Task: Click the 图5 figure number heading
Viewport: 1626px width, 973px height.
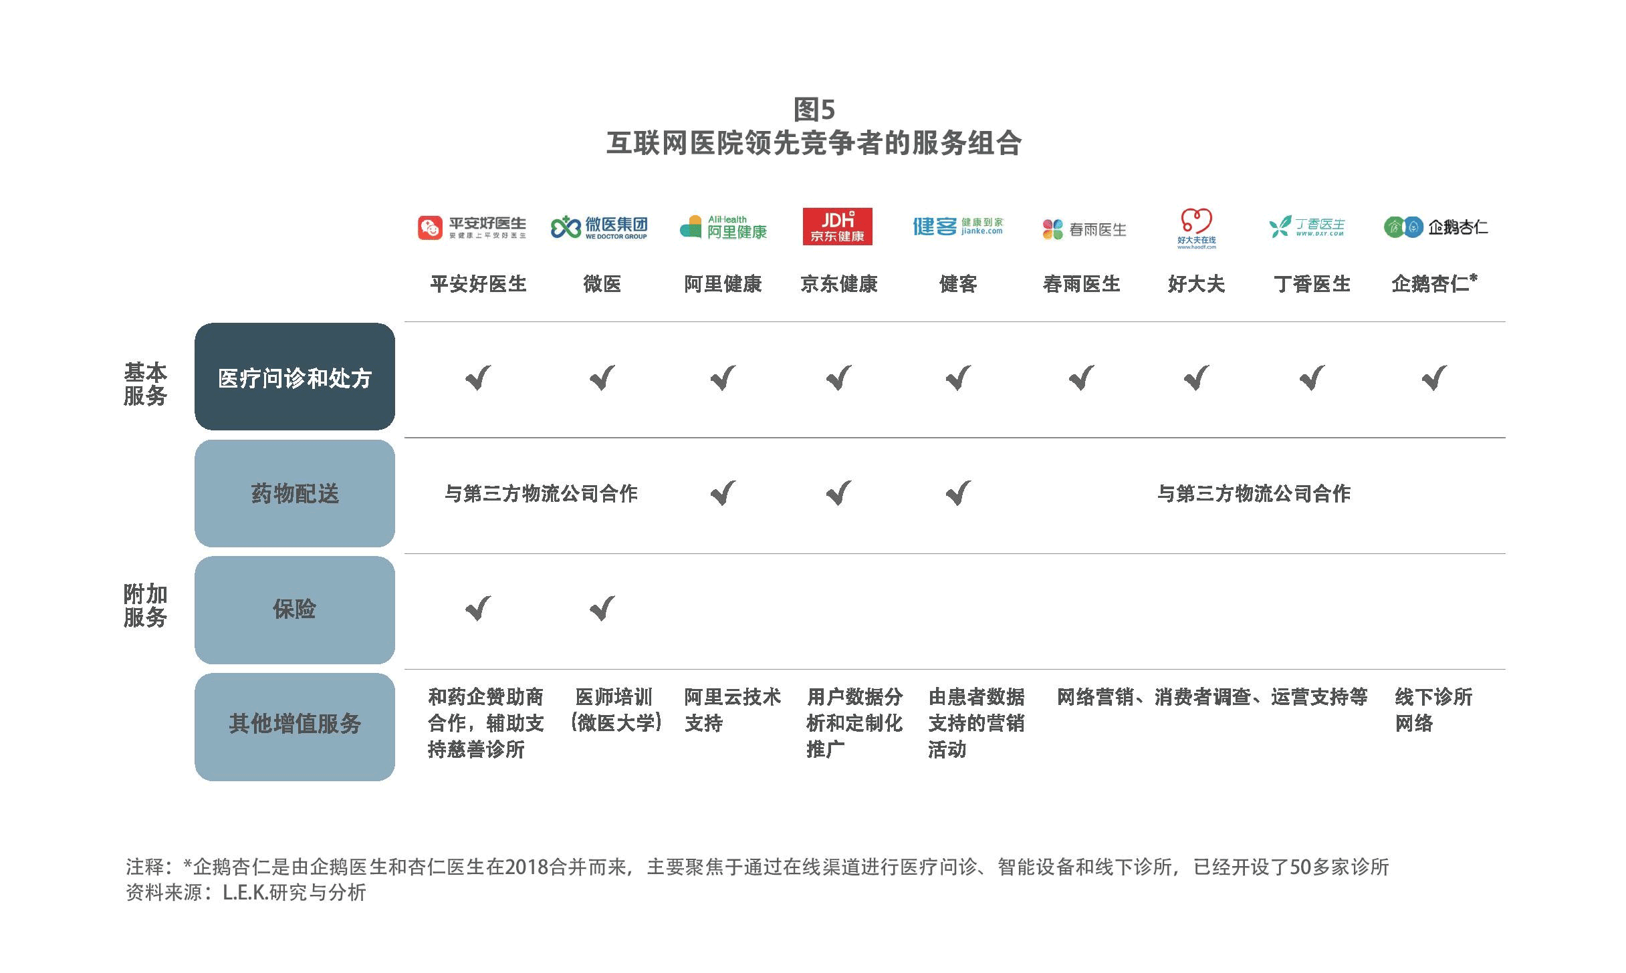Action: pyautogui.click(x=814, y=109)
